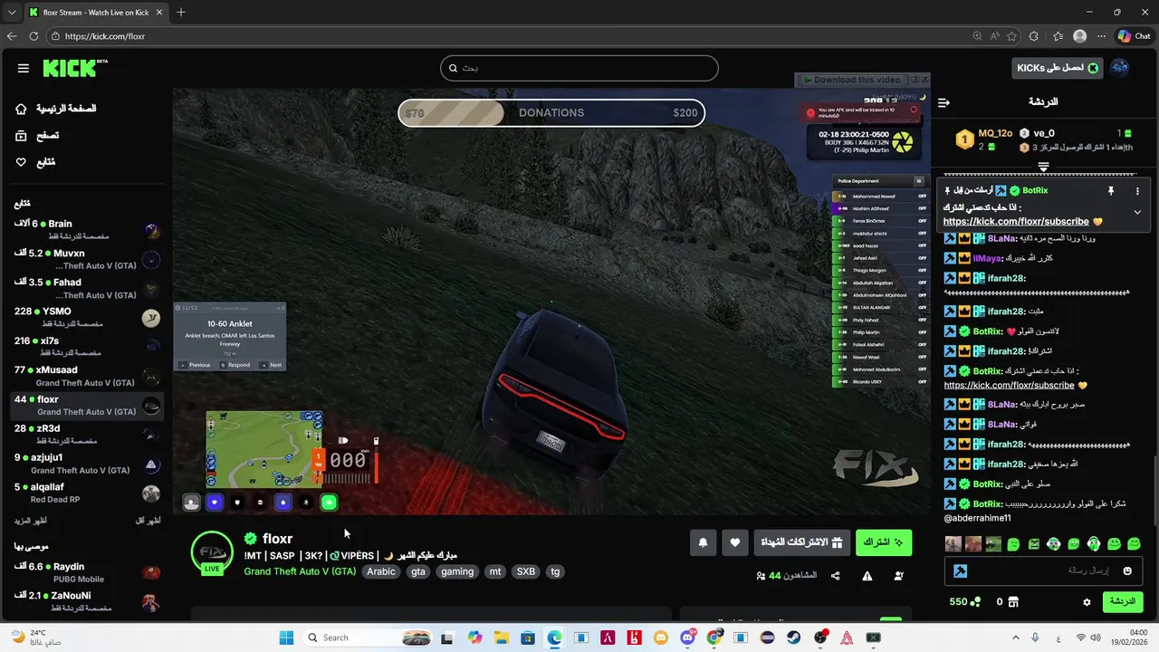Open Steam from the taskbar

coord(794,638)
